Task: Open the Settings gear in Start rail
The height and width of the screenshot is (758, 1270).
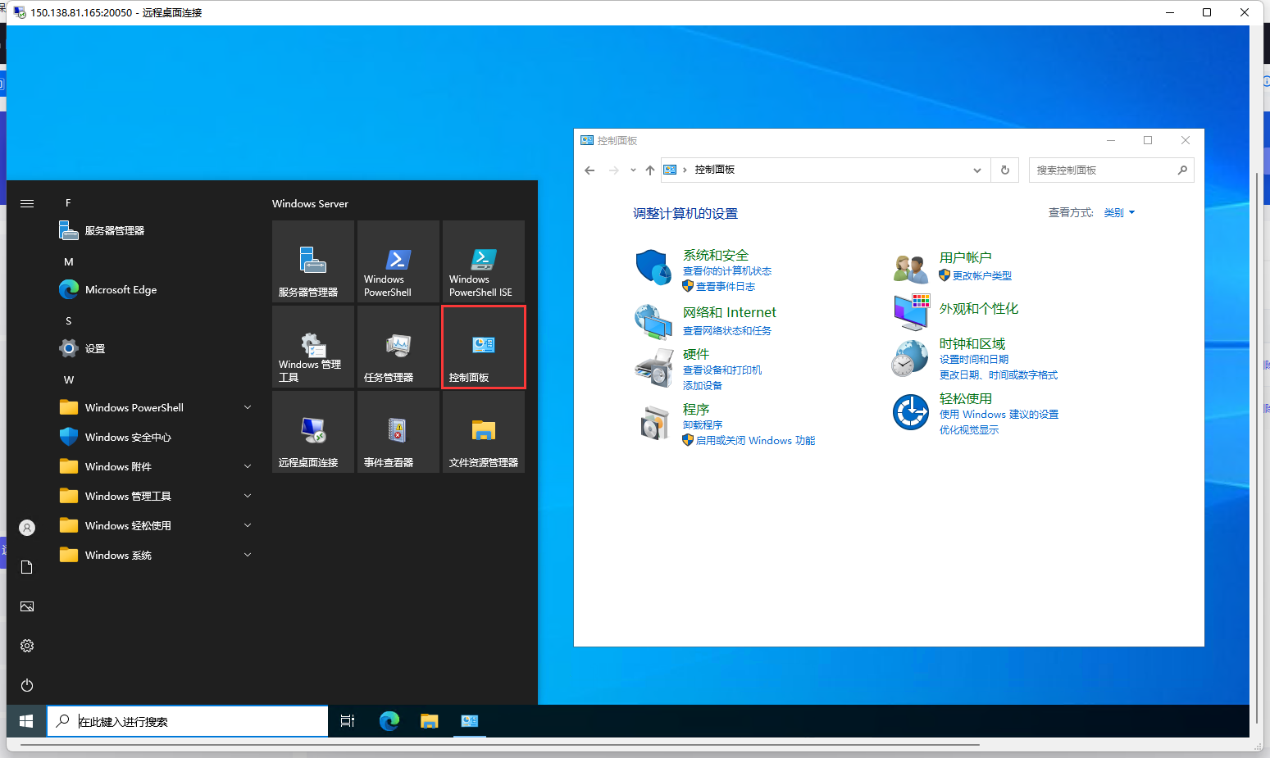Action: pos(27,646)
